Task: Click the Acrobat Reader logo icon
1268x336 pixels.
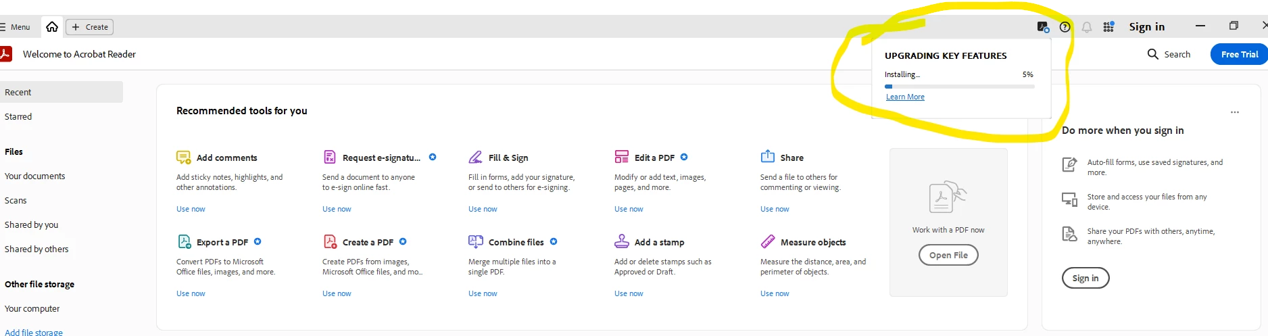Action: 5,54
